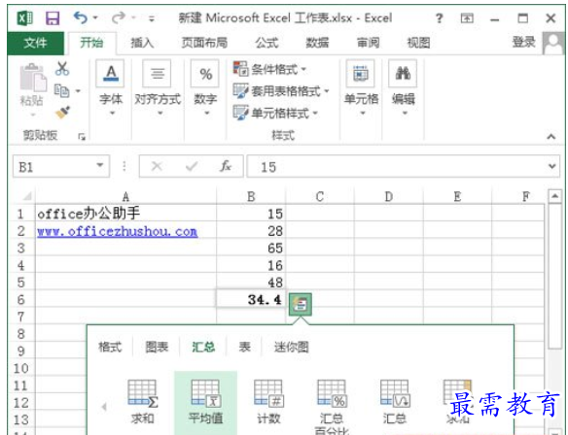
Task: Switch to the 插入 tab
Action: pos(142,43)
